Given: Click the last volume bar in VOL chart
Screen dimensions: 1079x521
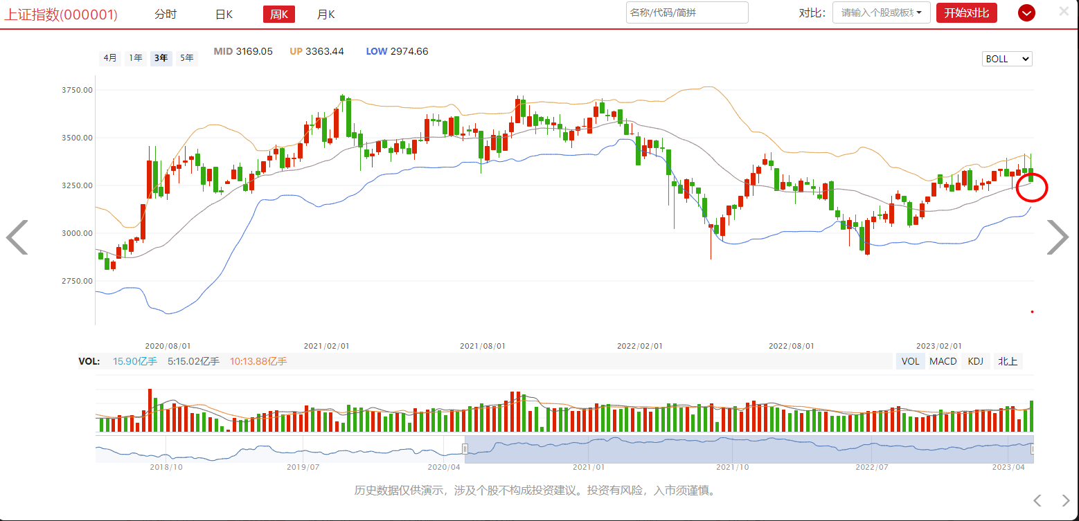Looking at the screenshot, I should point(1031,417).
